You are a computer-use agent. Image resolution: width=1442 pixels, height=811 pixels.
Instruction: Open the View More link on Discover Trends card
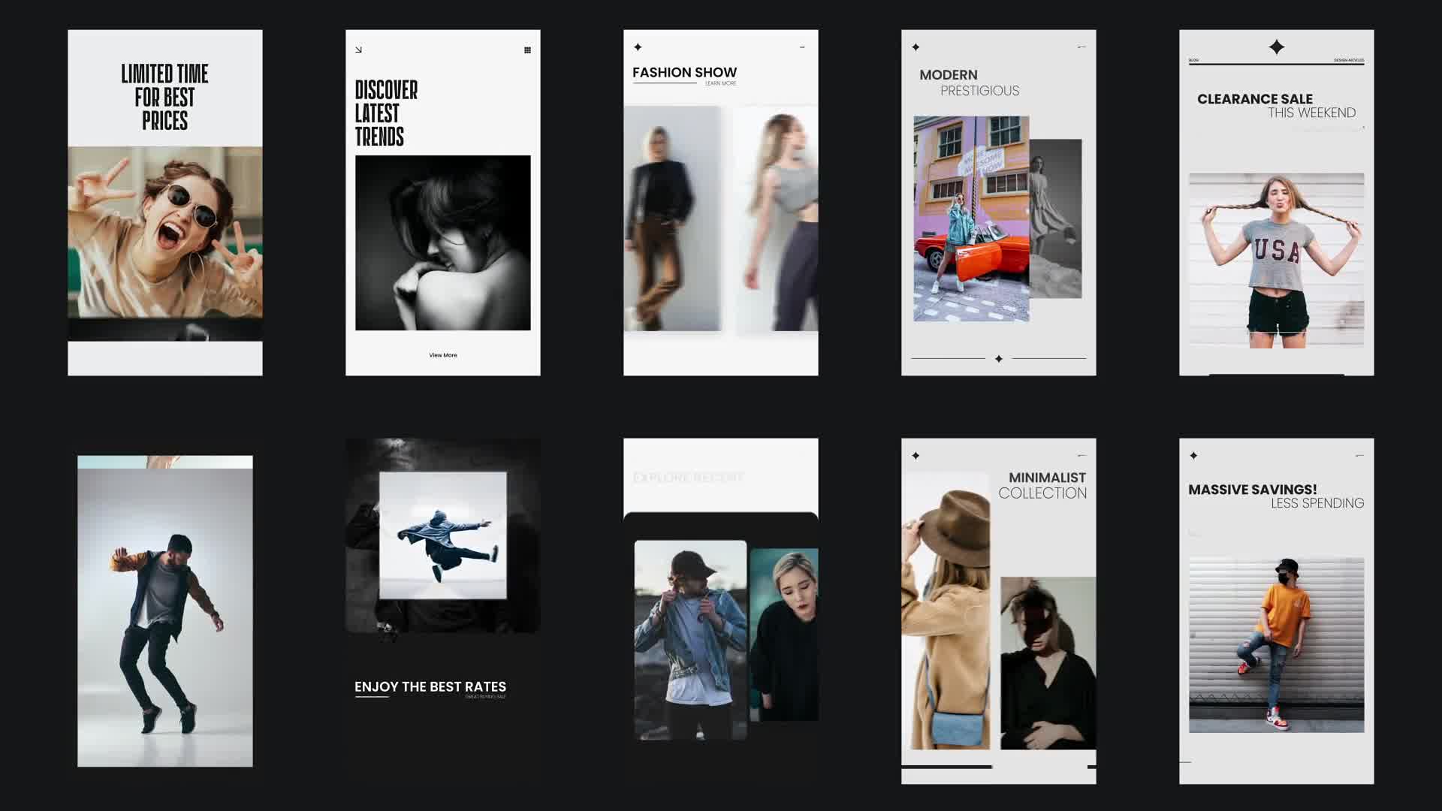point(442,354)
